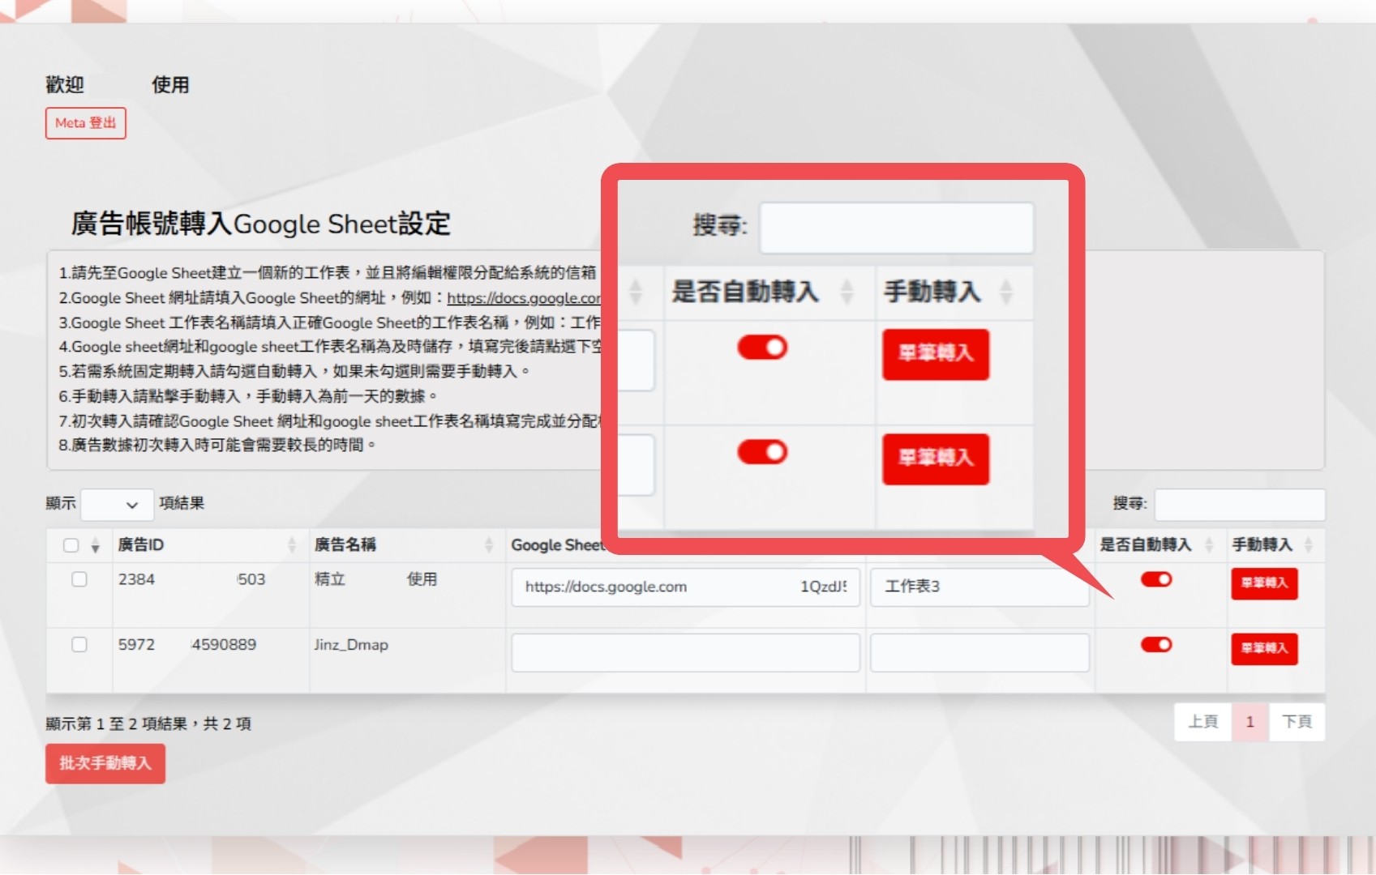Check the row checkbox for Jinz_Dmap

[x=79, y=645]
